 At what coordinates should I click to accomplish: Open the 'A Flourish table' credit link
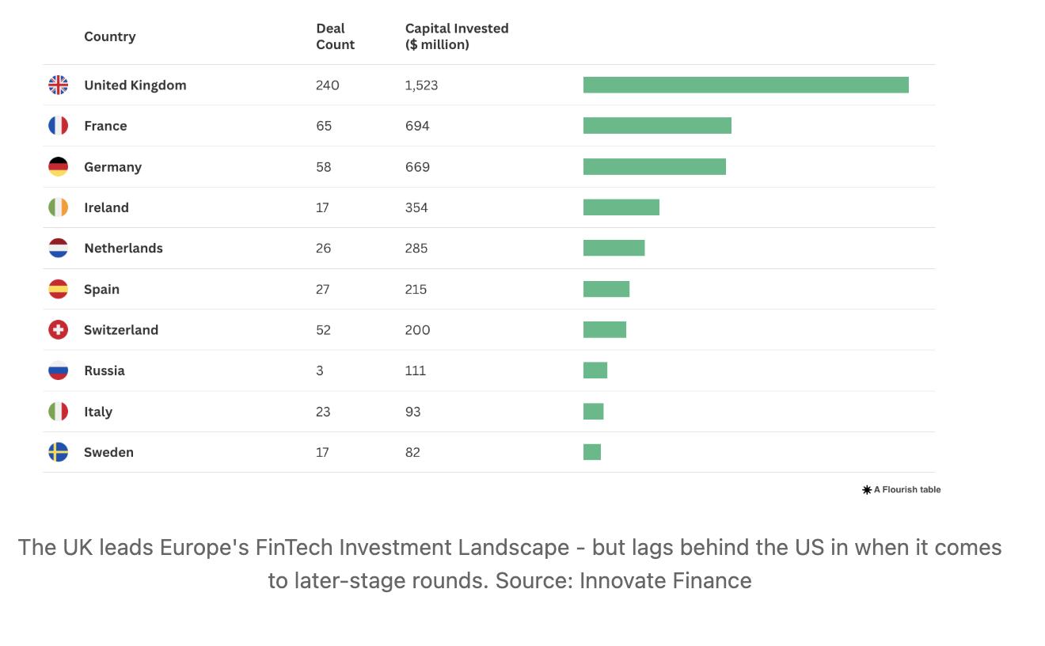pos(902,490)
